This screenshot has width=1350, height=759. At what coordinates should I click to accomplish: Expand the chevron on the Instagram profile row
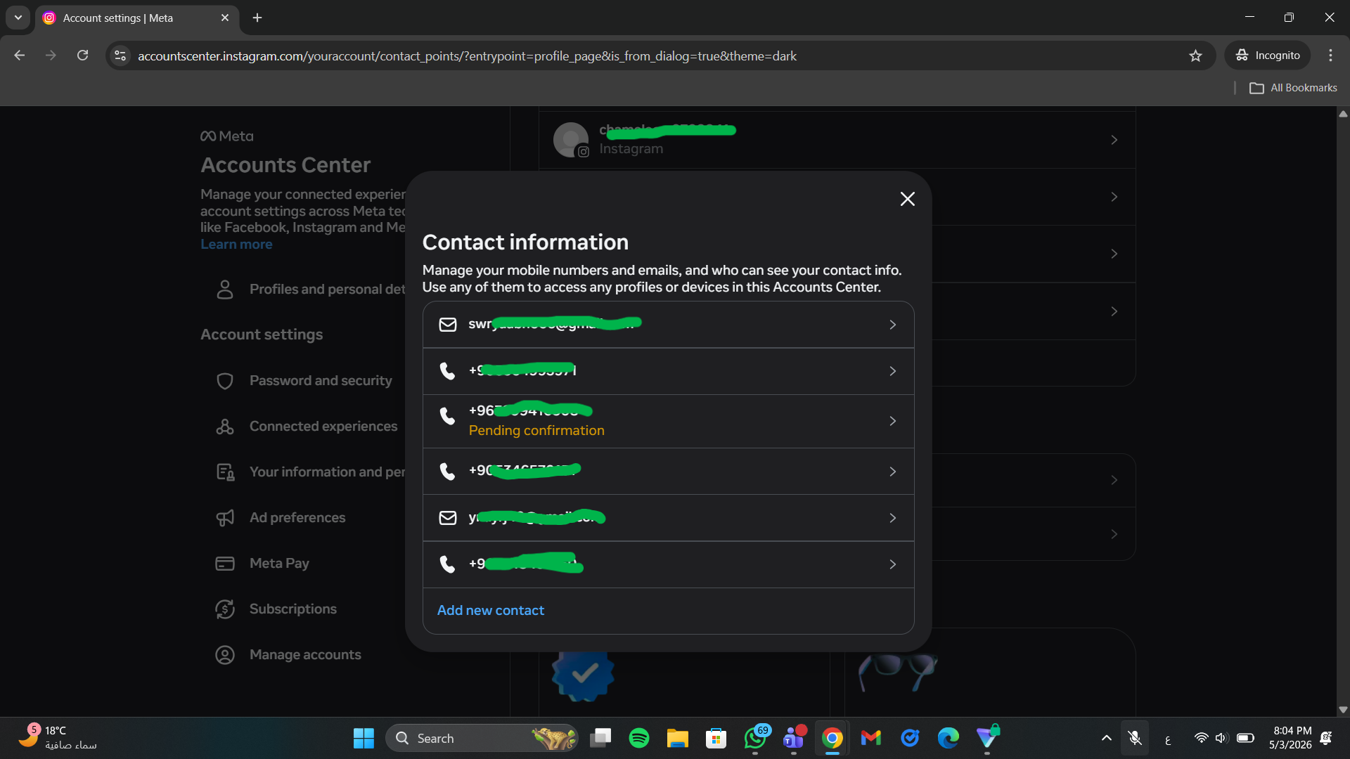[1114, 140]
